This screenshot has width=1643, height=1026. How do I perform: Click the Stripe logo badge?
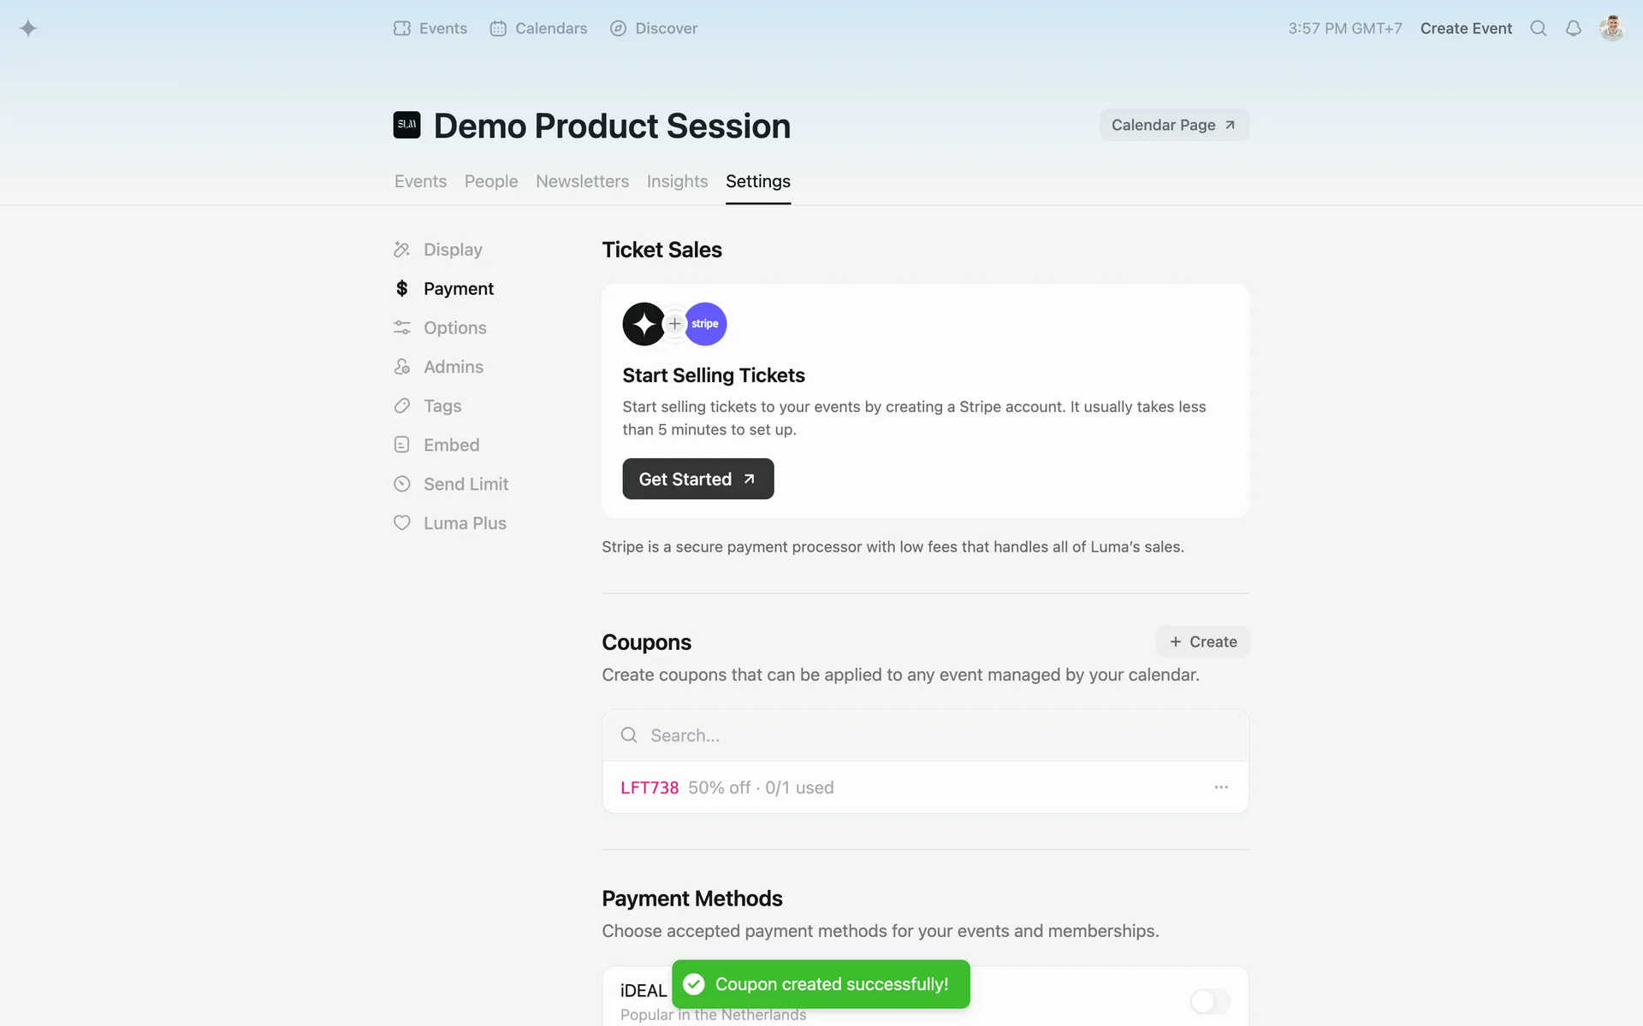pyautogui.click(x=705, y=324)
